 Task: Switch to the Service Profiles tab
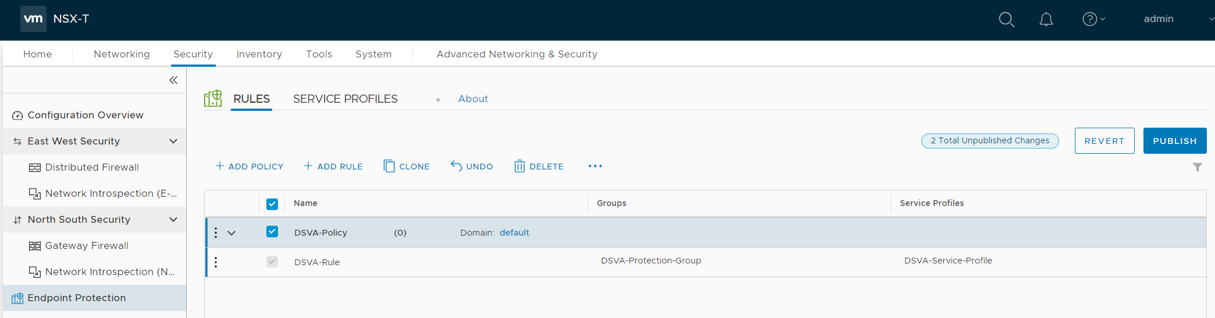click(345, 99)
